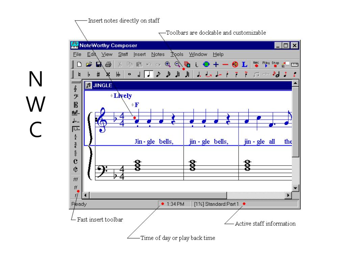
Task: Toggle the accent note modifier
Action: point(246,75)
